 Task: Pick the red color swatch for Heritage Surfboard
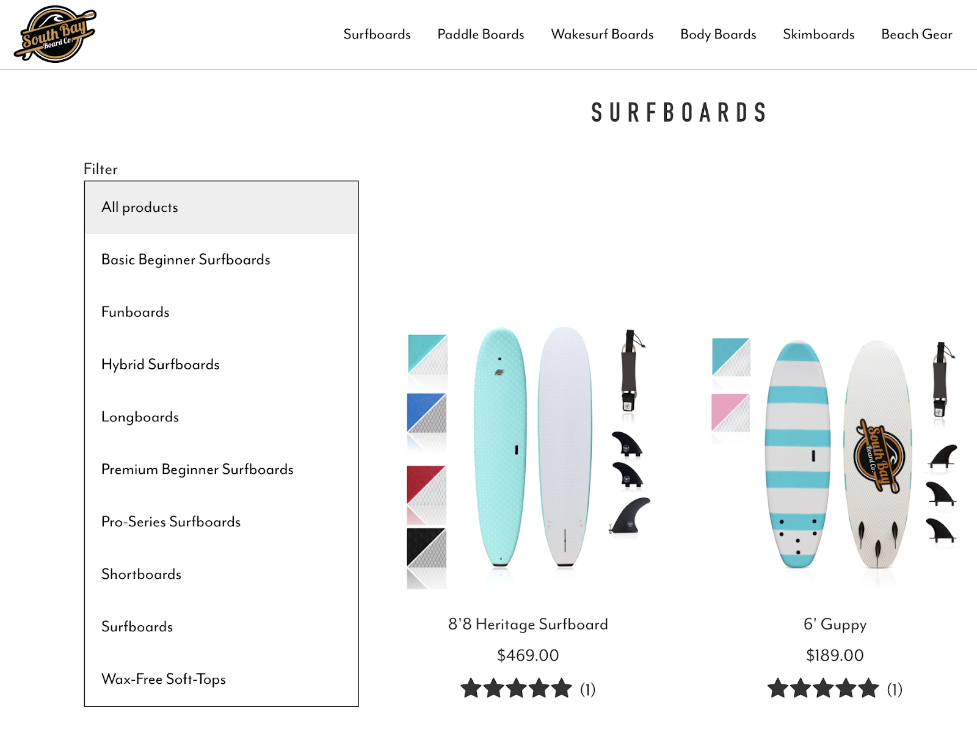427,485
